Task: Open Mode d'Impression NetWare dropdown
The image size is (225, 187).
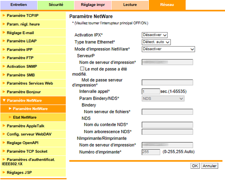Action: tap(168, 49)
